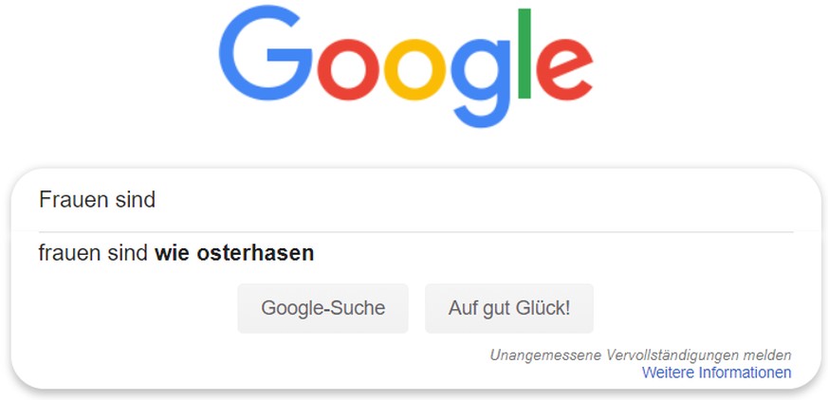Click the word 'Informationen' in the blue link
The image size is (828, 400).
(x=745, y=373)
